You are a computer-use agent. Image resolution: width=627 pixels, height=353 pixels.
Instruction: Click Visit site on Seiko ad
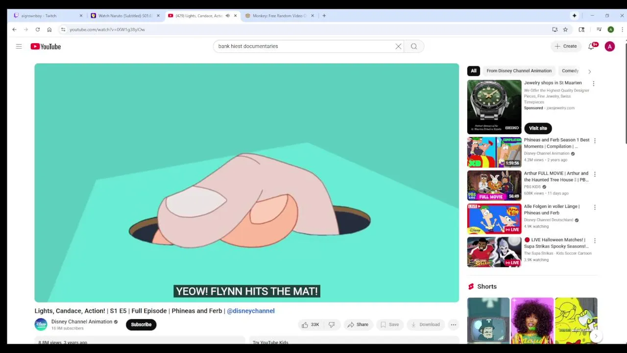click(538, 128)
